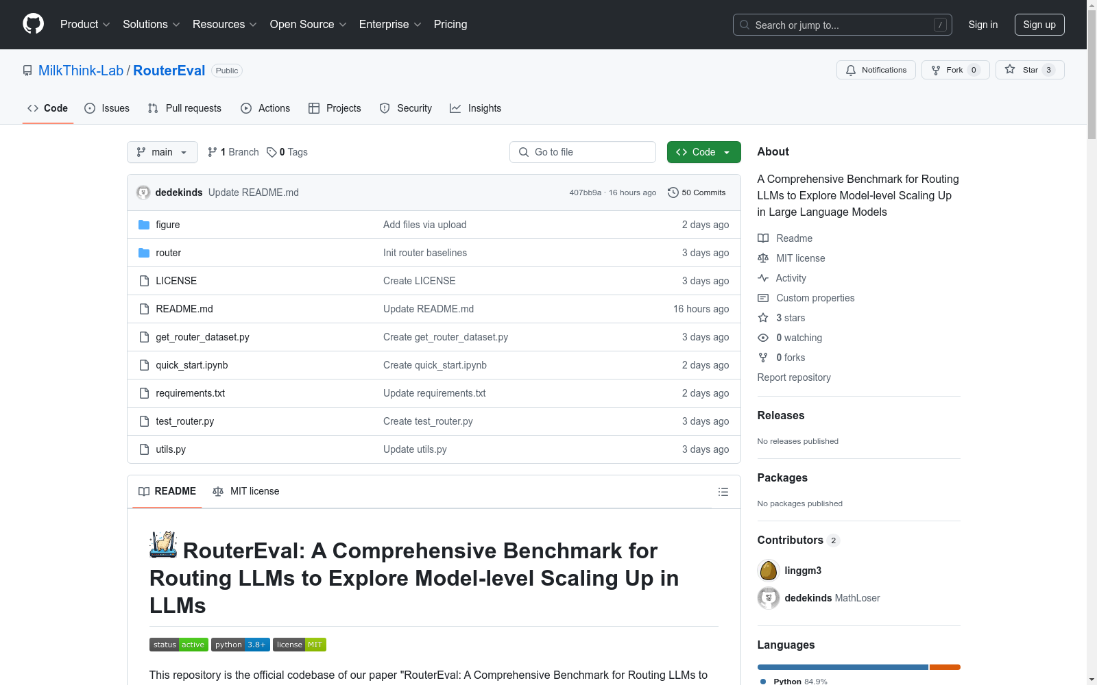Click the Go to file search box

pos(583,152)
